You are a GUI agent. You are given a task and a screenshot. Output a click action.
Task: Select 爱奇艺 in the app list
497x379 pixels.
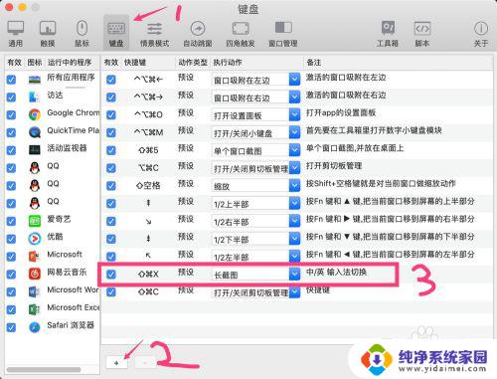tap(53, 221)
